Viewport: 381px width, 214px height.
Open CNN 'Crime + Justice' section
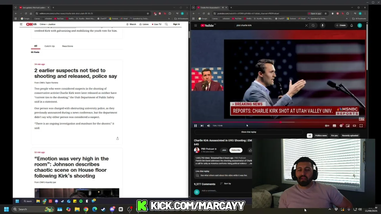(47, 24)
